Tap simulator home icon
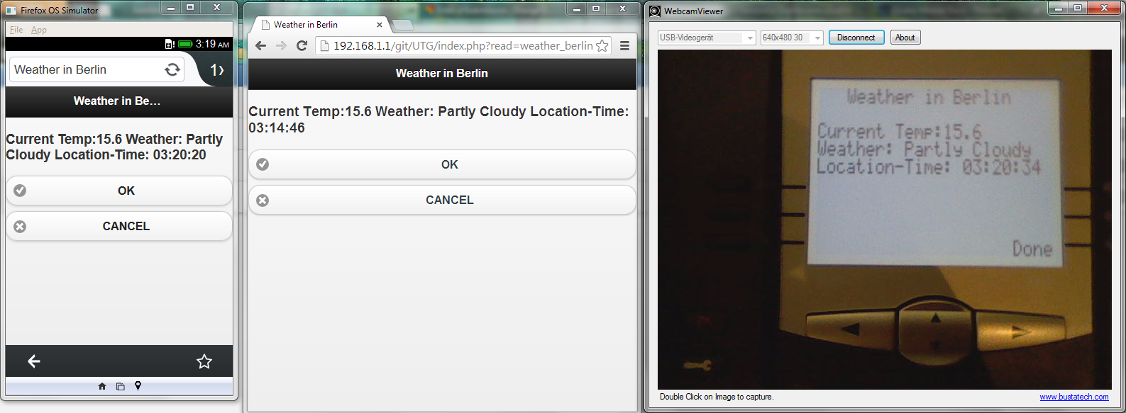Image resolution: width=1126 pixels, height=413 pixels. [102, 386]
